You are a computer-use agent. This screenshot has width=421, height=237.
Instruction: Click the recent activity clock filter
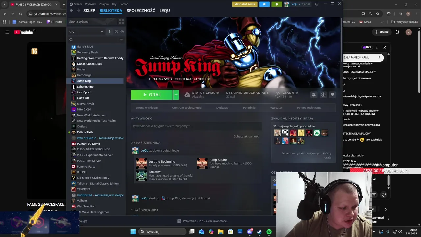point(116,32)
